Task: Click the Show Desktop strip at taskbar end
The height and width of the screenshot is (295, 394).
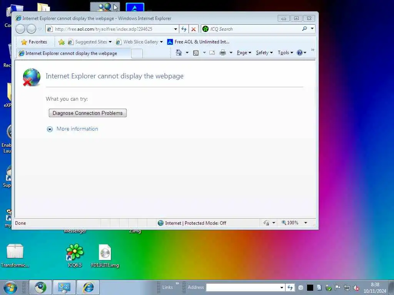Action: coord(391,287)
